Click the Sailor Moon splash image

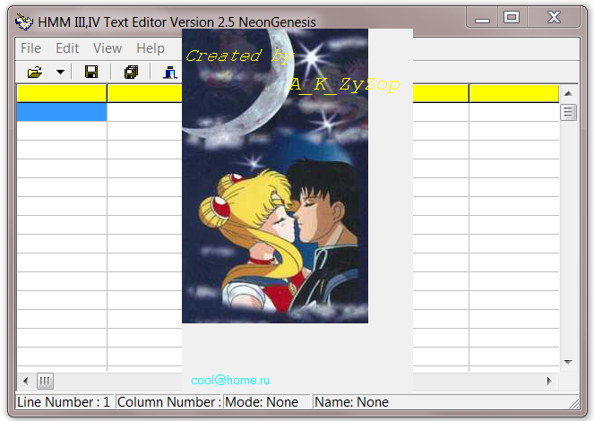click(x=275, y=176)
